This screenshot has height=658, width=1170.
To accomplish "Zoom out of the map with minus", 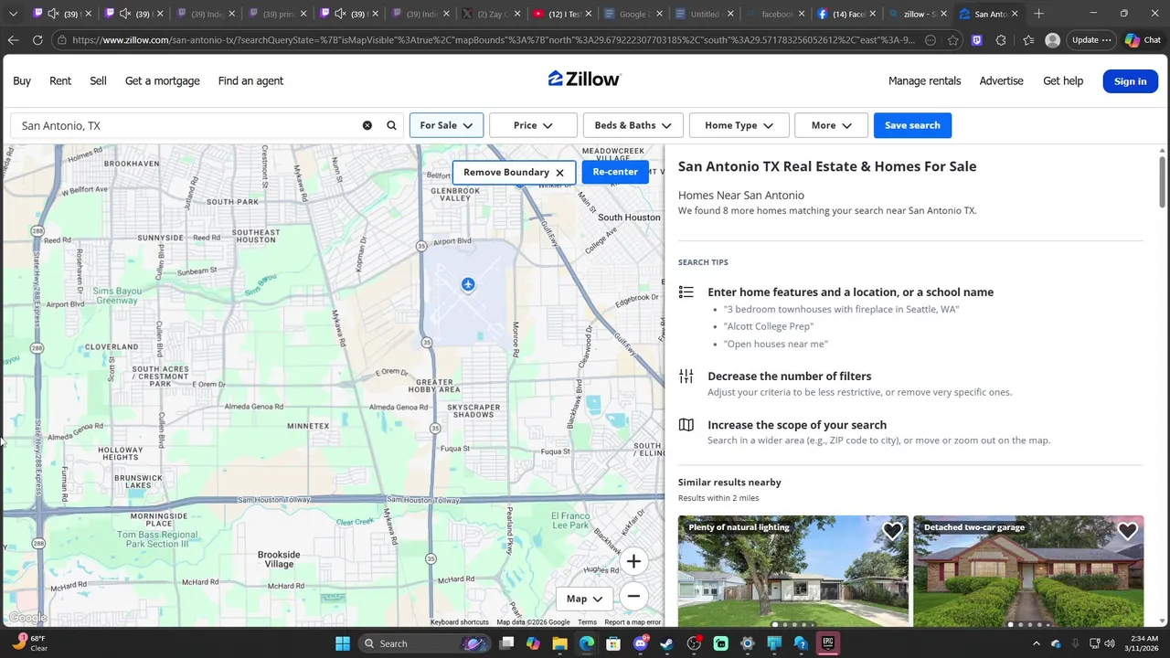I will [x=633, y=596].
